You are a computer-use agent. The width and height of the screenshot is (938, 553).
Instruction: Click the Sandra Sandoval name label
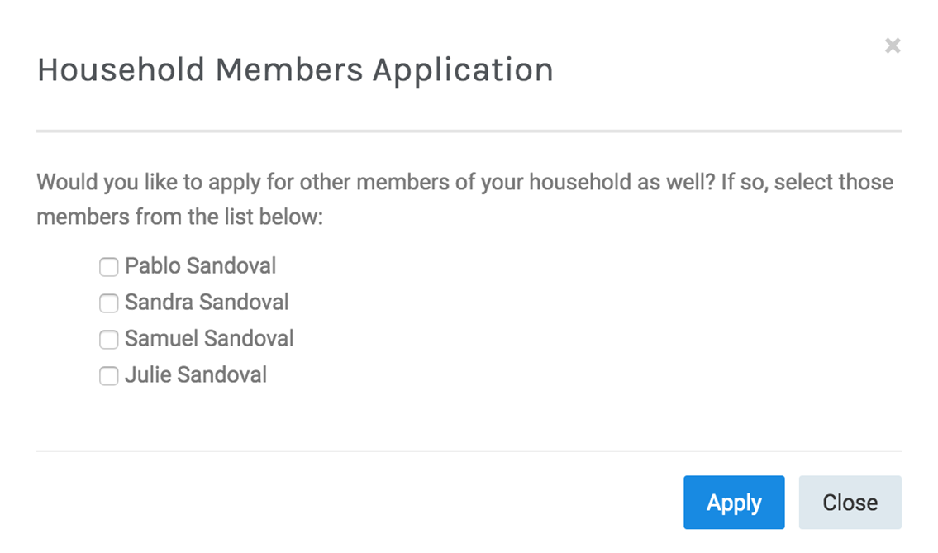pyautogui.click(x=207, y=303)
